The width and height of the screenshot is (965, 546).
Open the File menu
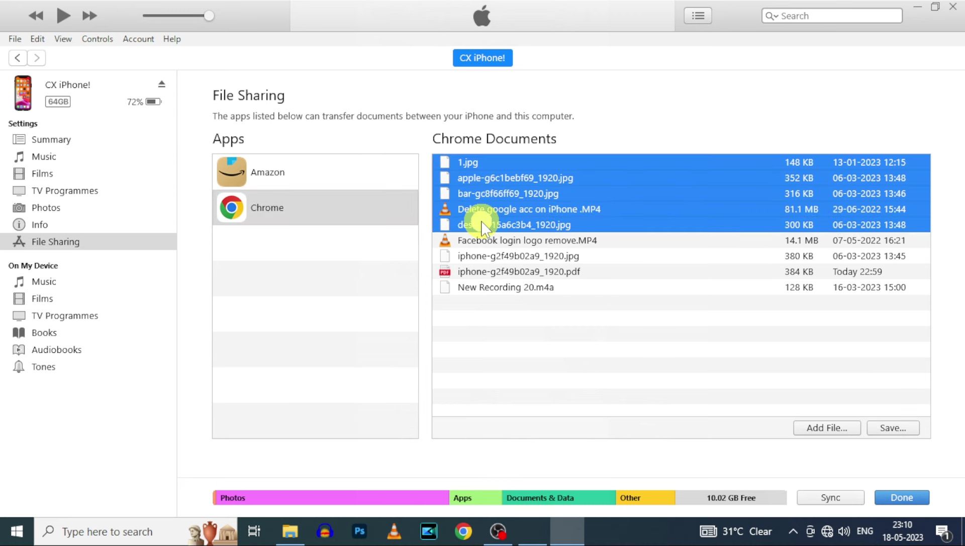point(15,39)
